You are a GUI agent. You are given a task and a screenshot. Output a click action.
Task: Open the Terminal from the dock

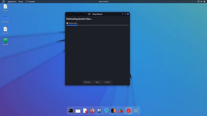[x=71, y=111]
